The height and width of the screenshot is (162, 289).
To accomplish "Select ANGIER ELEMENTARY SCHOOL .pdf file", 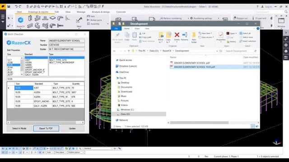I will (x=192, y=63).
